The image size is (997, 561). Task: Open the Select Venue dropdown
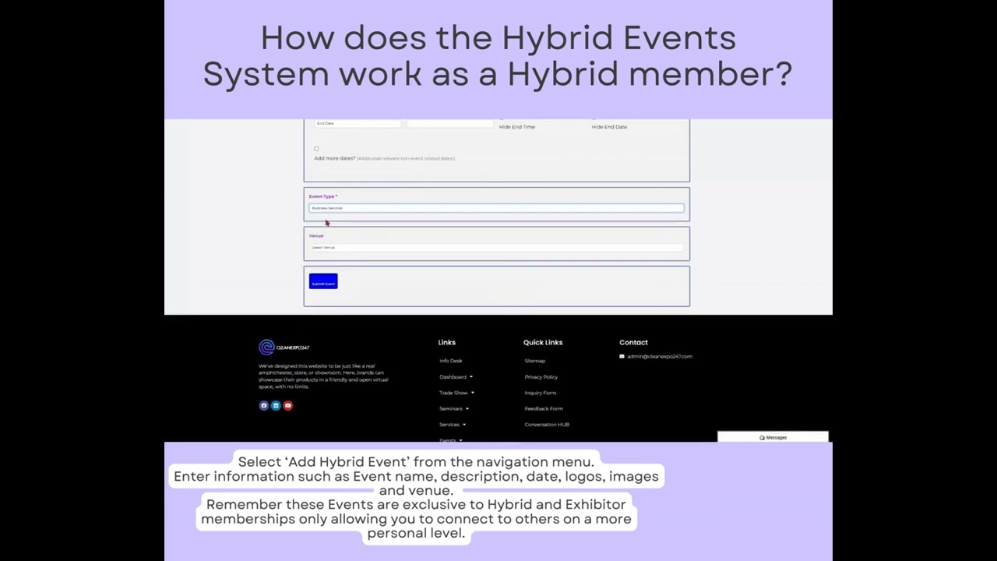tap(496, 248)
